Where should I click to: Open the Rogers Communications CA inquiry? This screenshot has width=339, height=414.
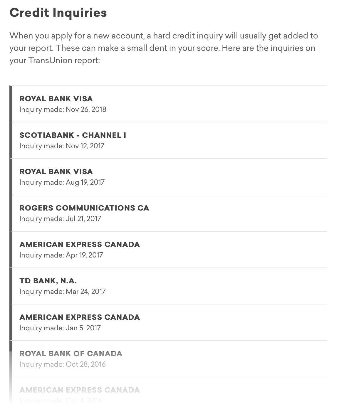tap(168, 213)
